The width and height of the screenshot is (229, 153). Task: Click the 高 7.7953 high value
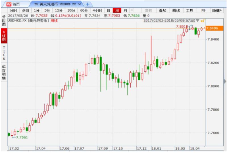[112, 16]
